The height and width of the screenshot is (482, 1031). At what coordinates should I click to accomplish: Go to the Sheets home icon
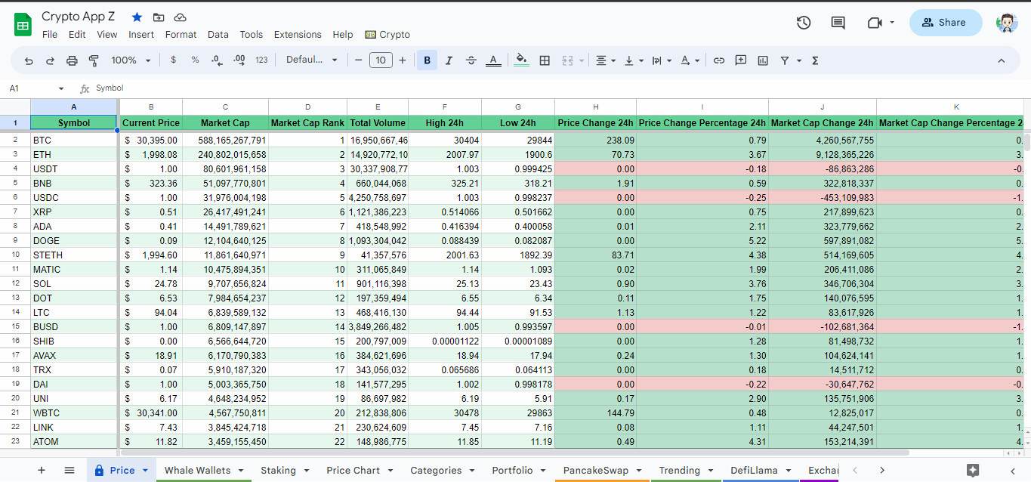pyautogui.click(x=23, y=25)
